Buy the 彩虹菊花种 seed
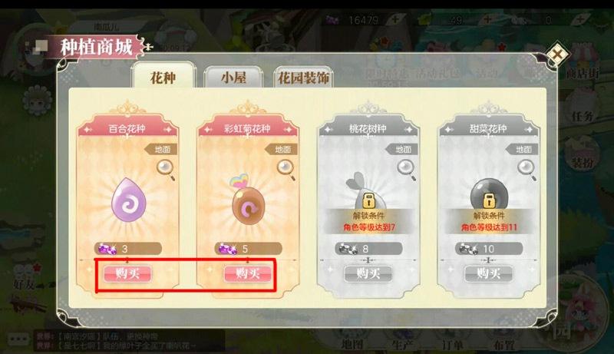 tap(247, 273)
